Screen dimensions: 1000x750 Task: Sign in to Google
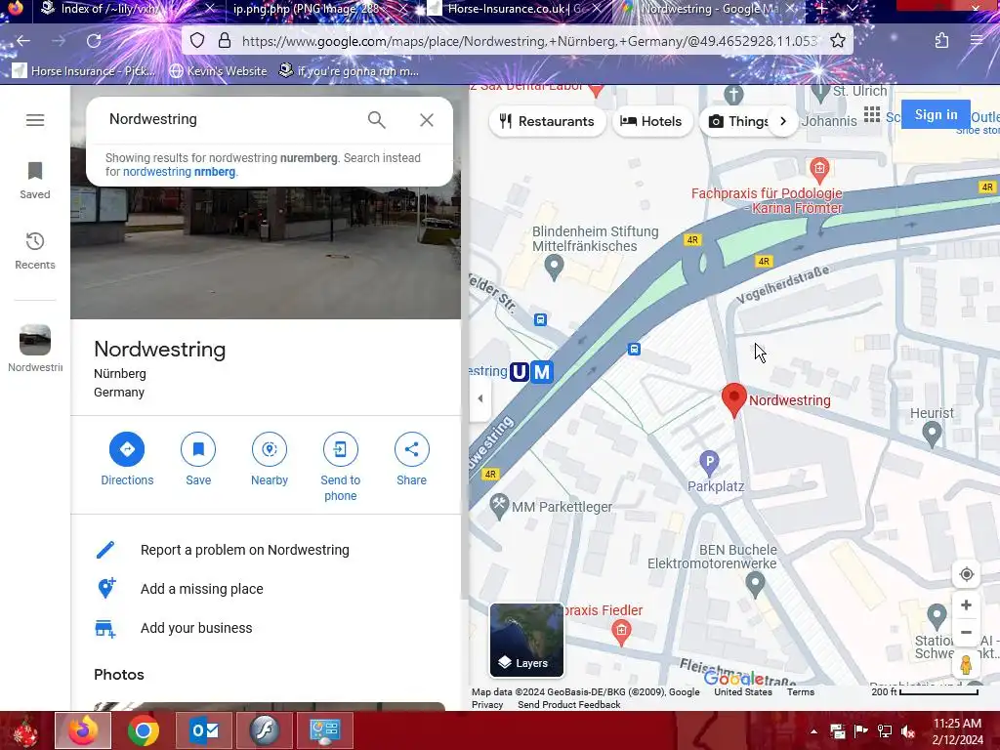click(936, 115)
